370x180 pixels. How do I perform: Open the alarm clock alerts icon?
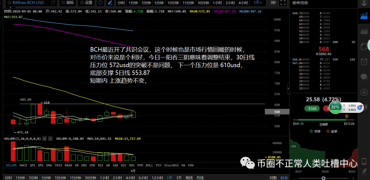[364, 62]
